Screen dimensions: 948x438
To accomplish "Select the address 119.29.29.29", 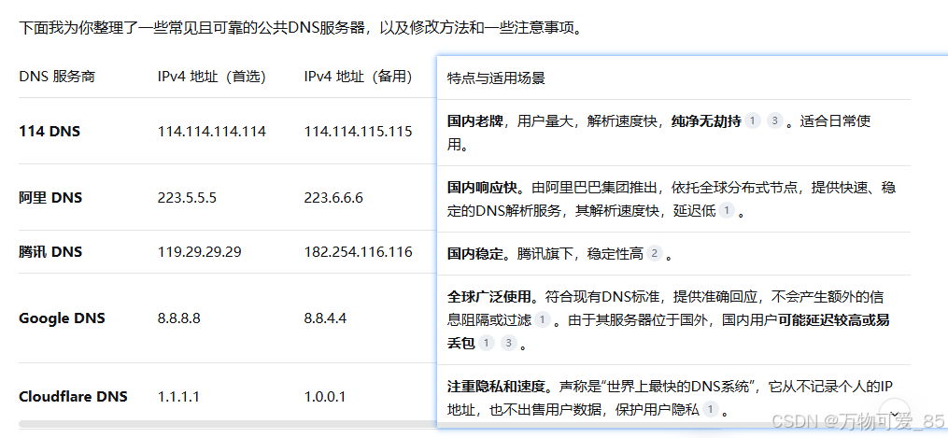I will [x=199, y=251].
